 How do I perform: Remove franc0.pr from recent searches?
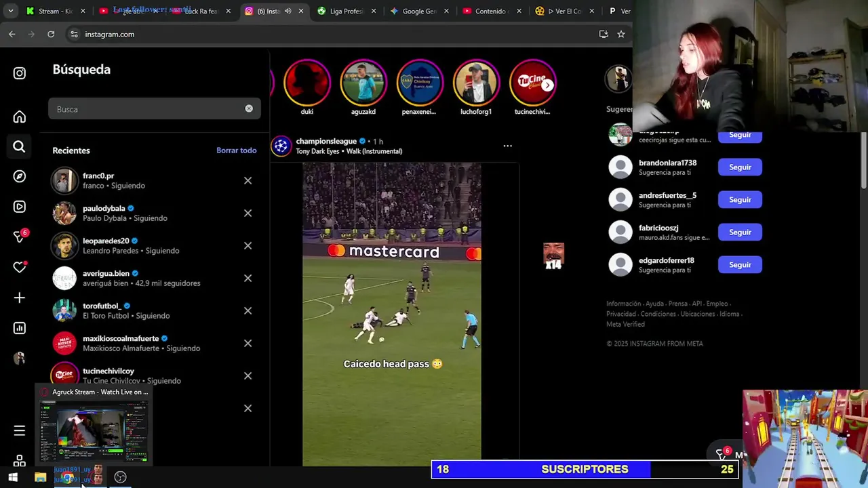tap(248, 181)
